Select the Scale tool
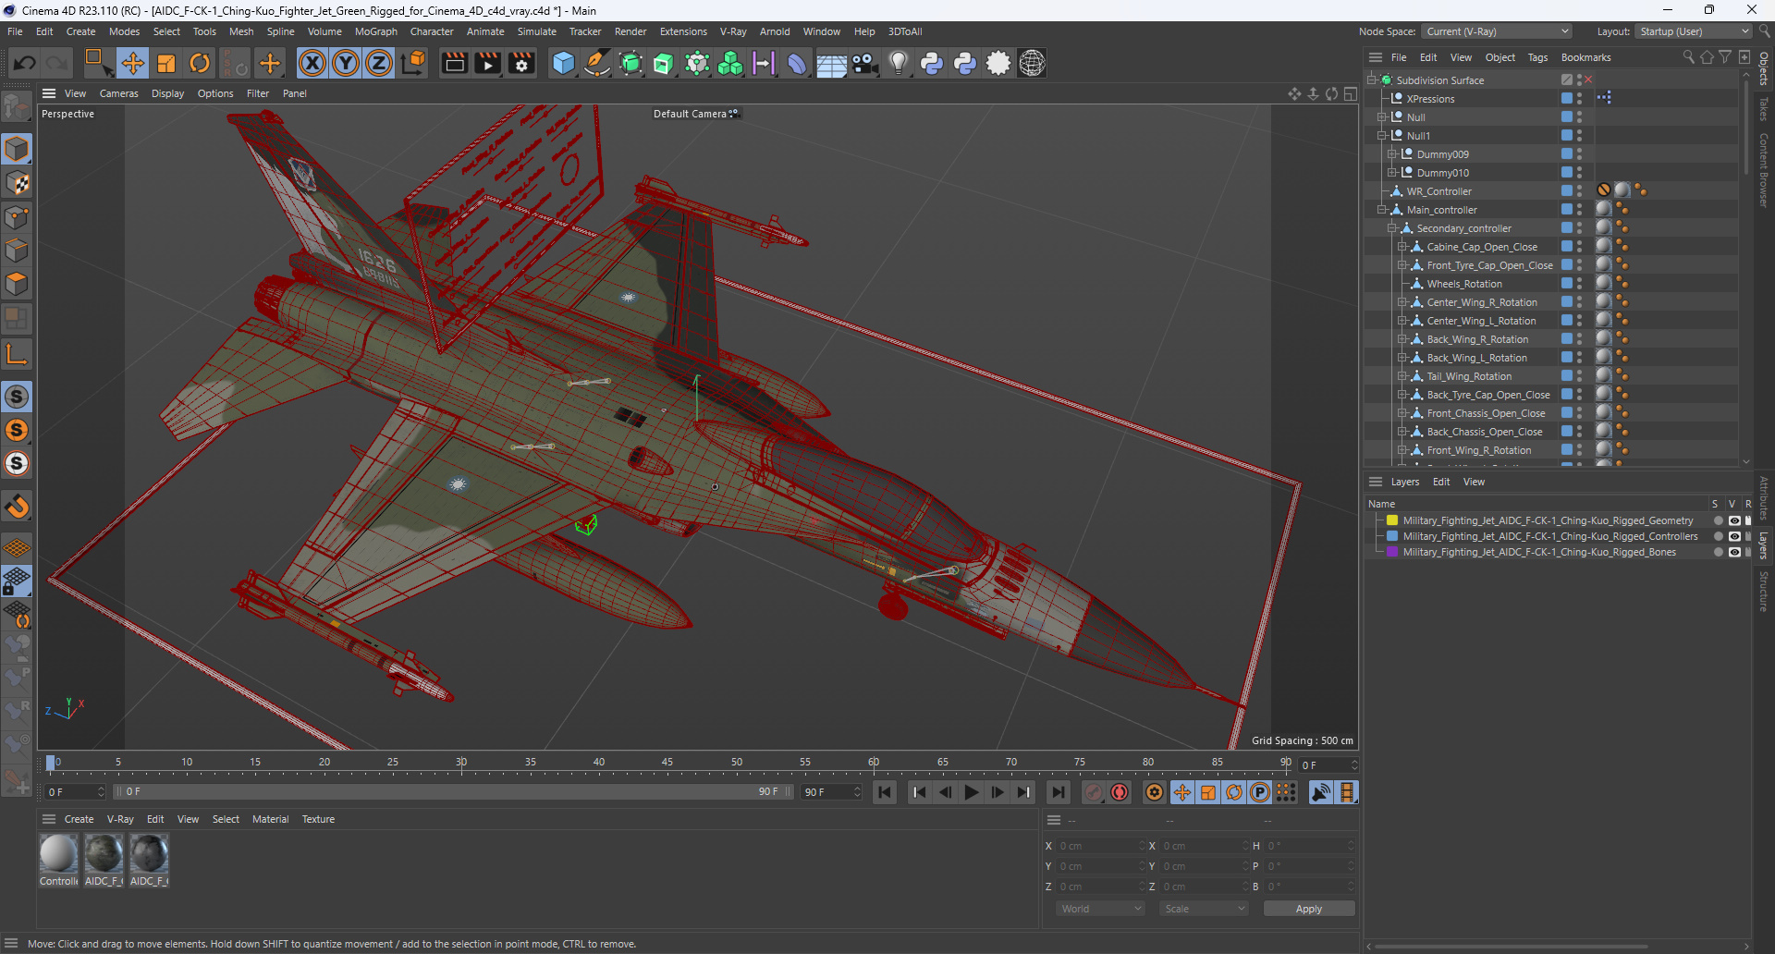This screenshot has width=1775, height=954. pyautogui.click(x=166, y=63)
